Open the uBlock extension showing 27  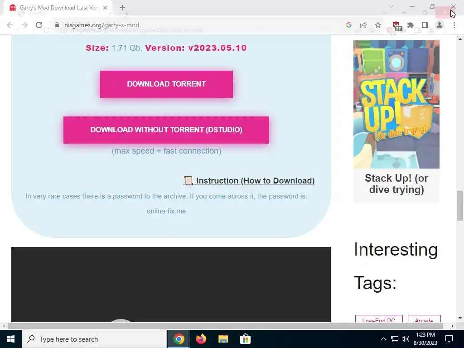[396, 26]
